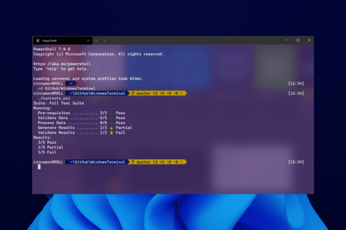Click the 'Partial' status word in Generate Results row

pyautogui.click(x=124, y=127)
